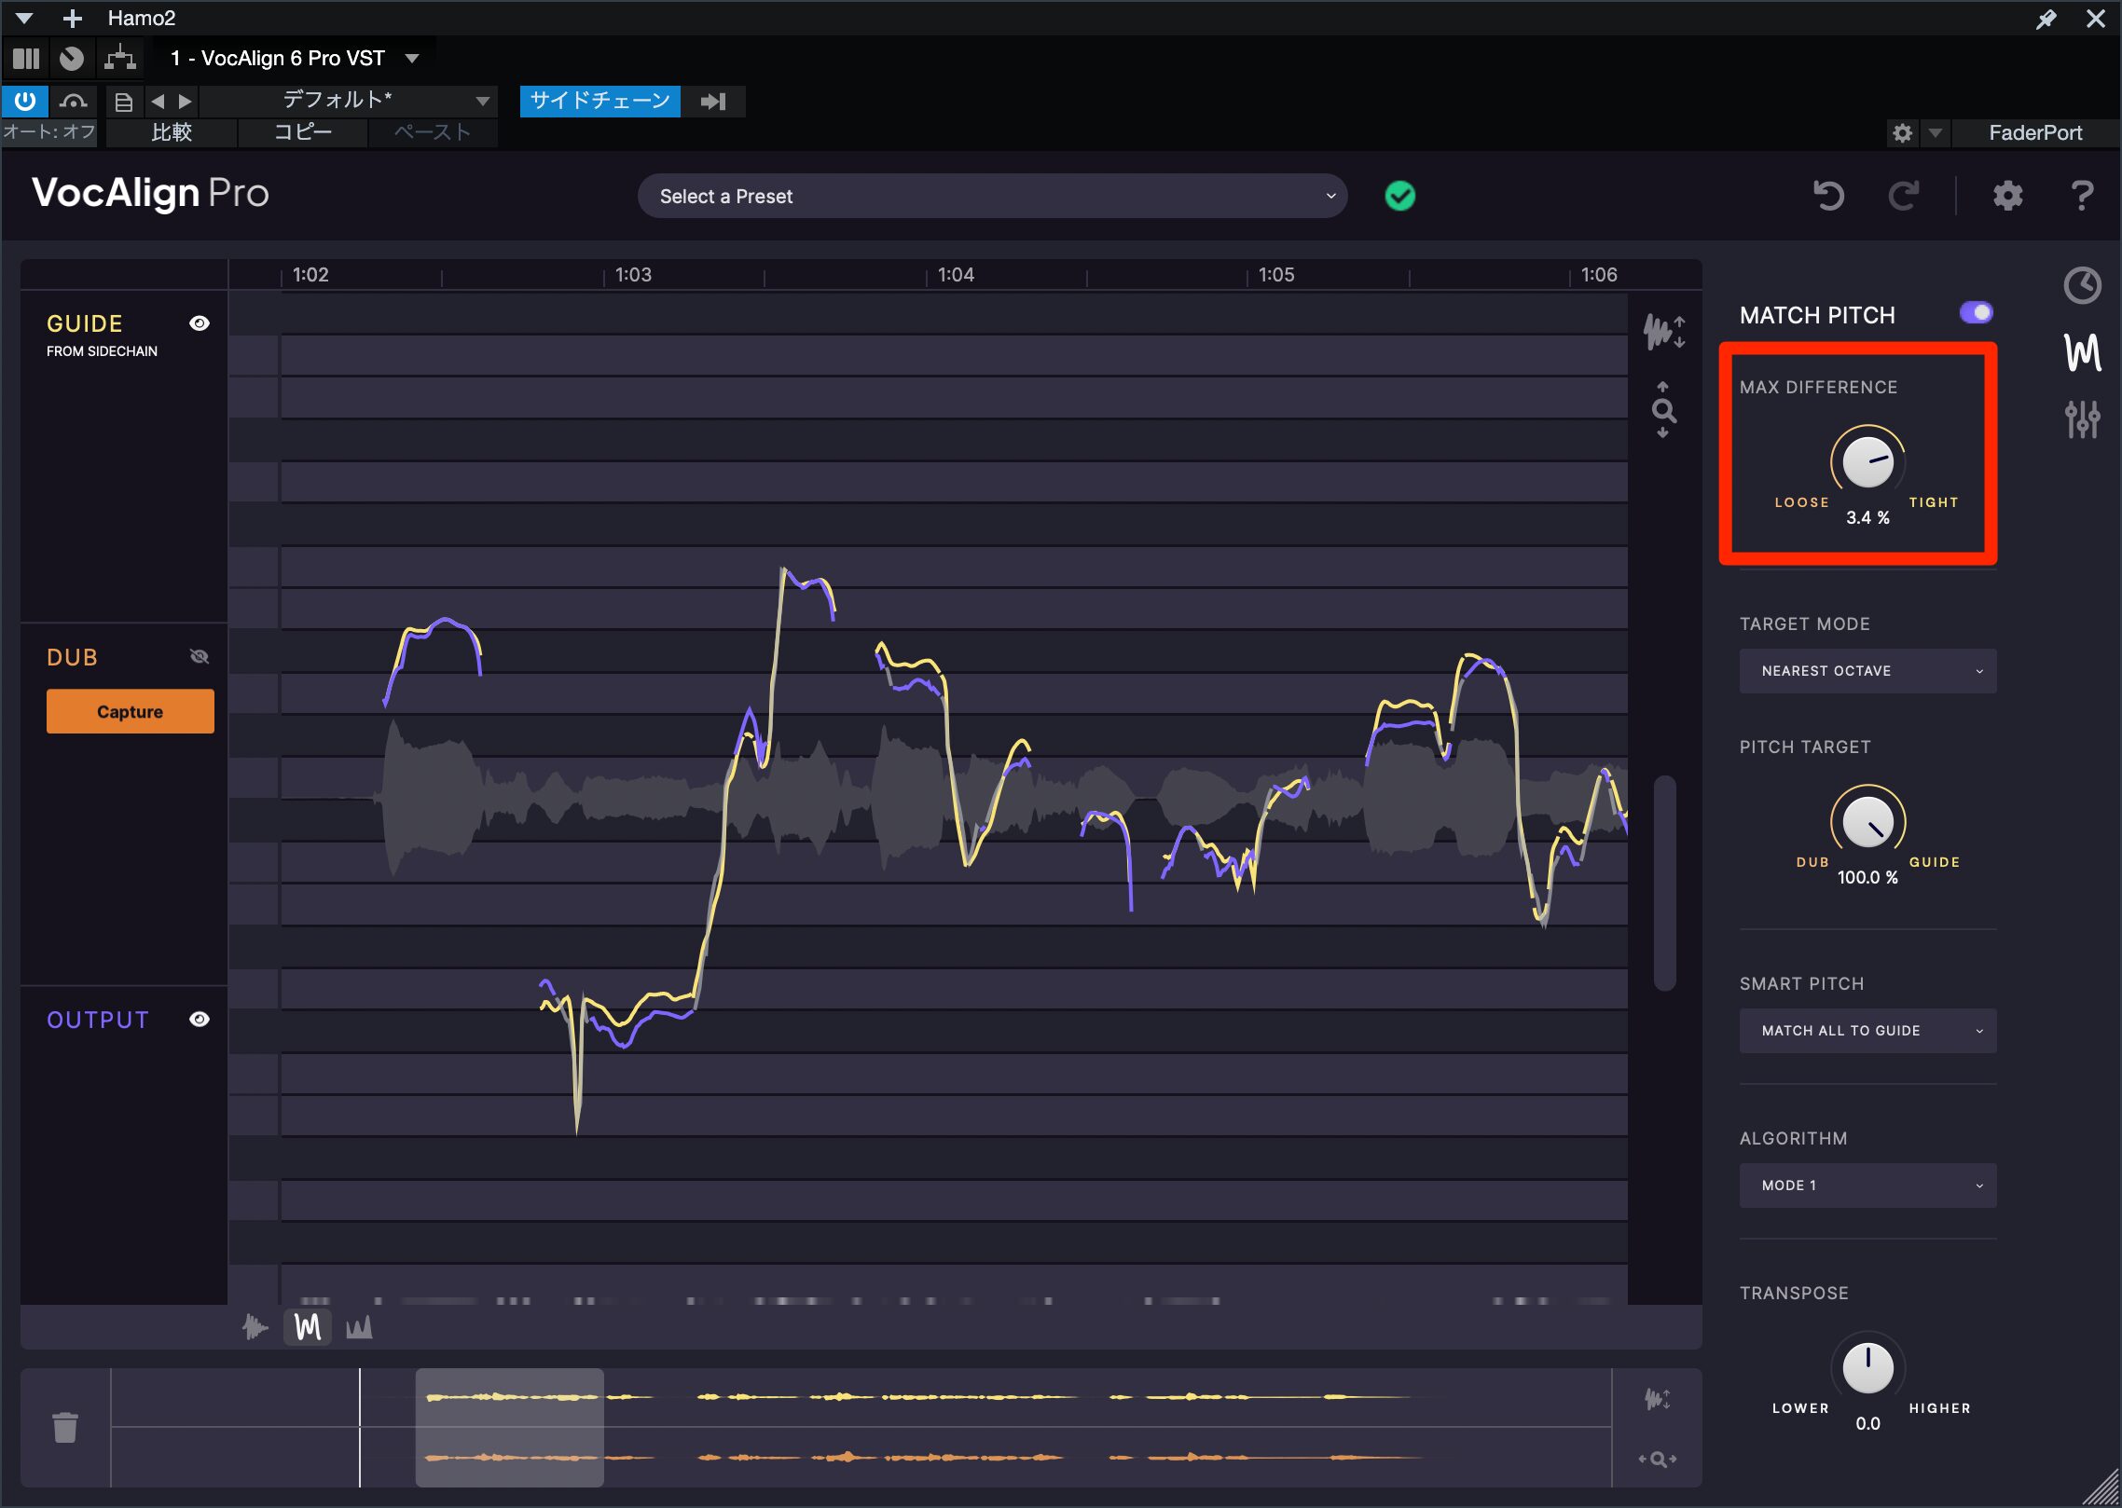This screenshot has width=2122, height=1508.
Task: Click the highlighted overview region thumbnail
Action: (509, 1427)
